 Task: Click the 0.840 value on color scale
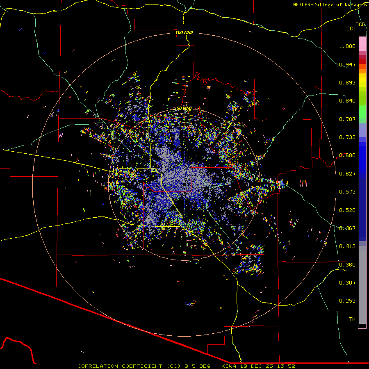tap(347, 101)
